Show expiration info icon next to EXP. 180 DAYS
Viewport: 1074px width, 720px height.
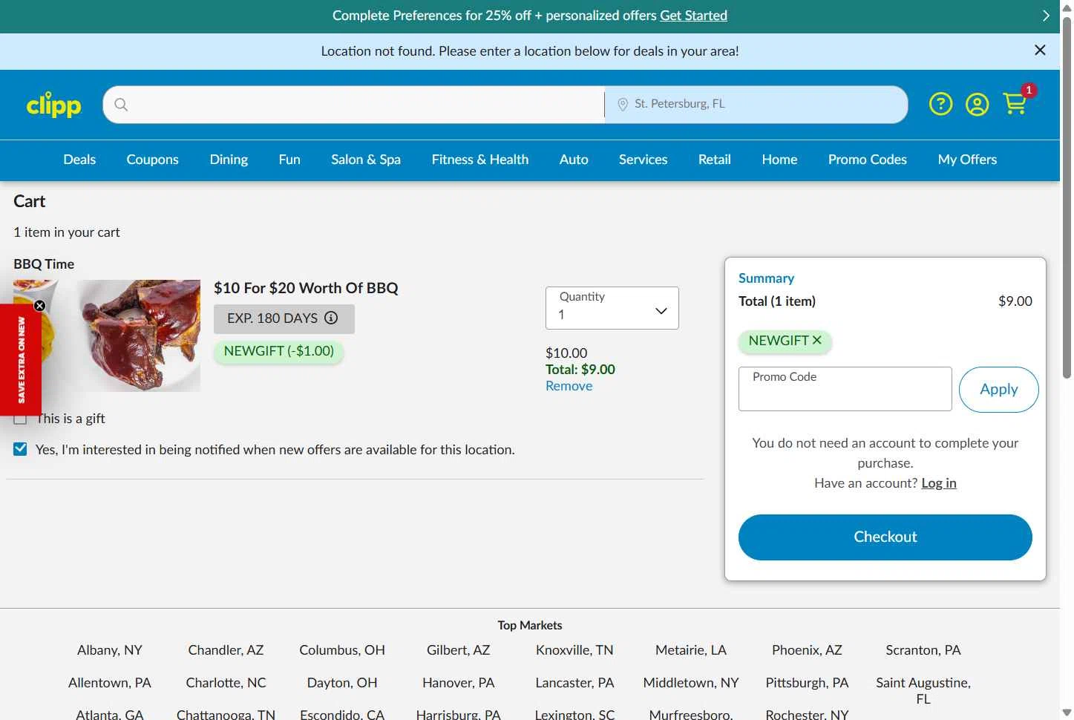click(x=331, y=318)
